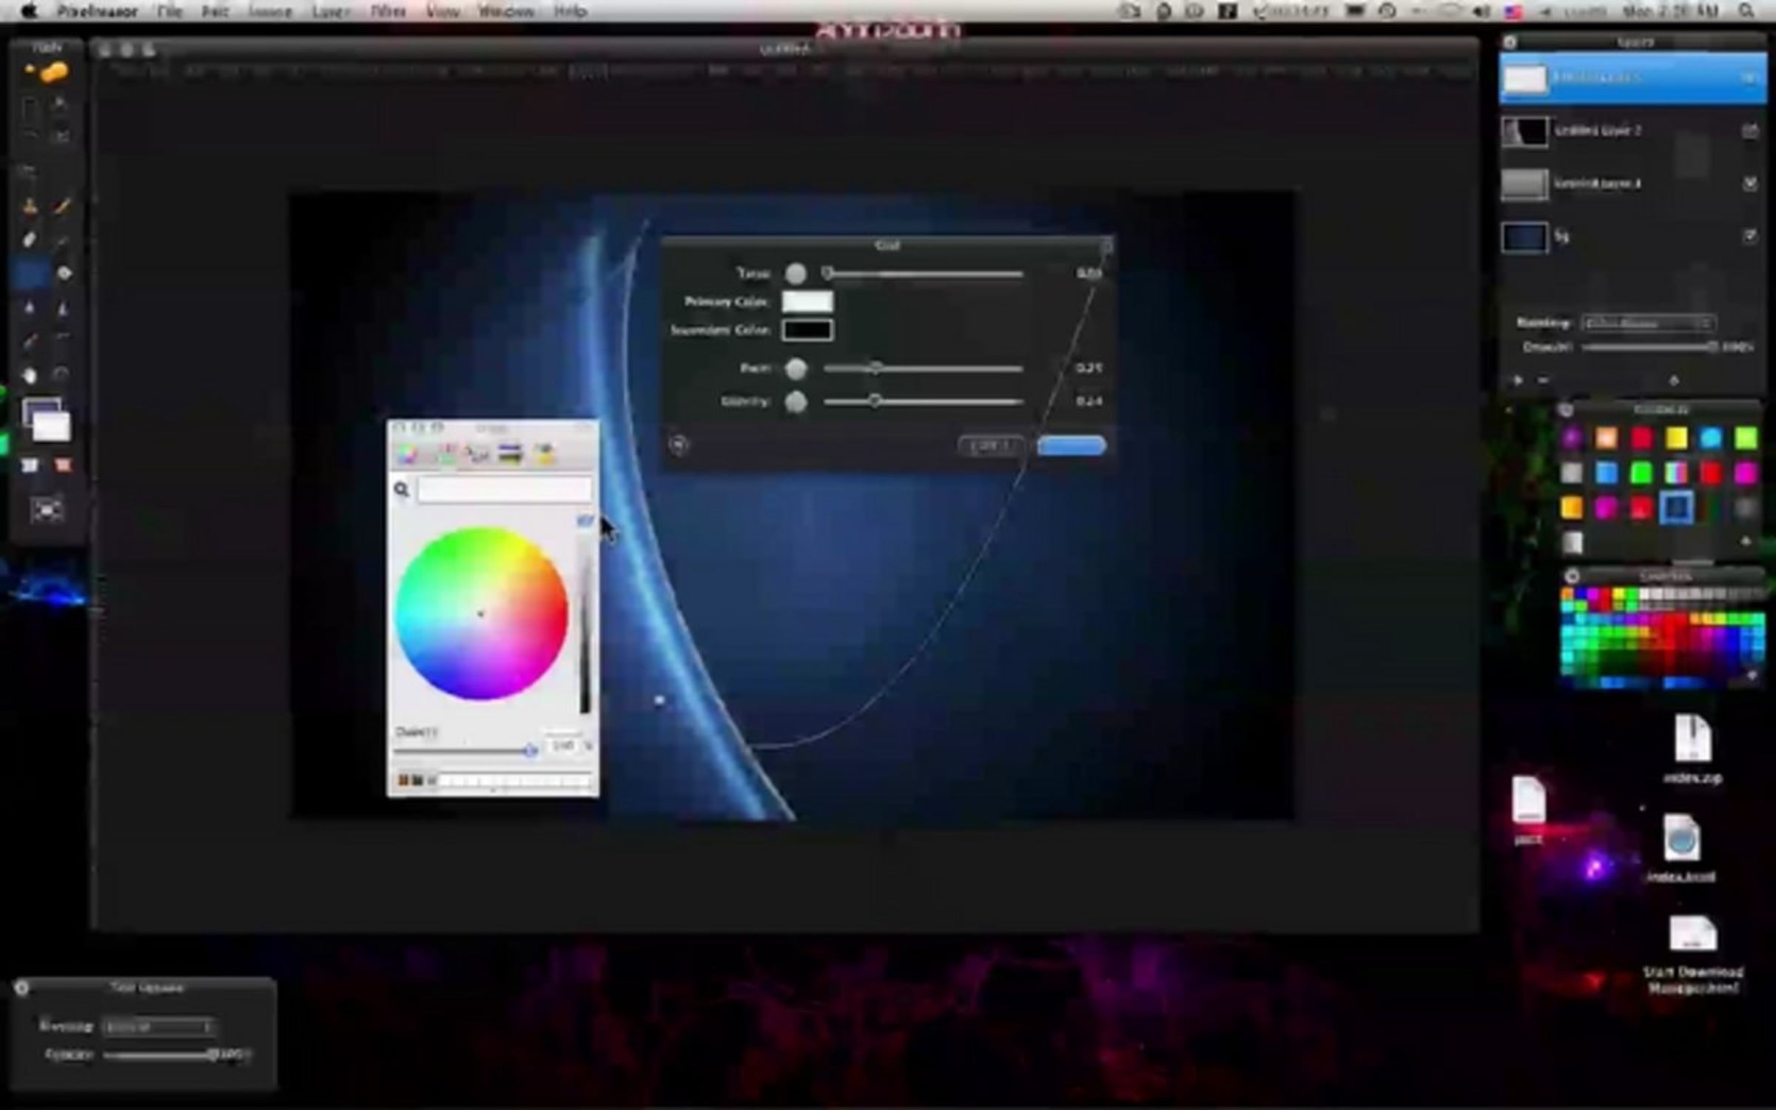Click the Primary Color swatch

[x=807, y=302]
